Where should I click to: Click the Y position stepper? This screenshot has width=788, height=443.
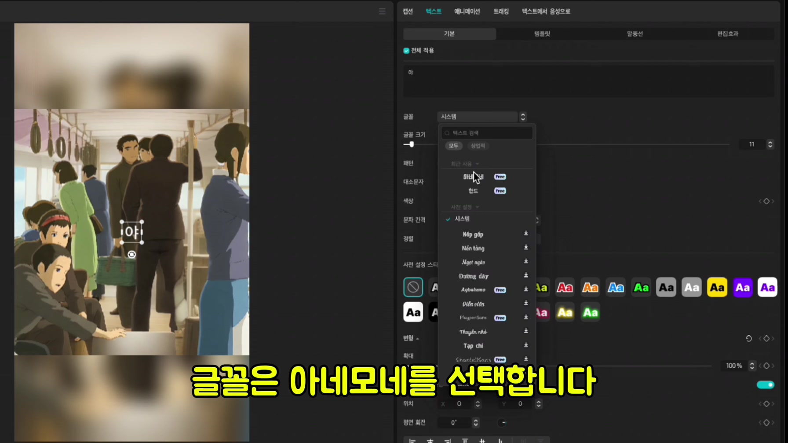point(538,403)
